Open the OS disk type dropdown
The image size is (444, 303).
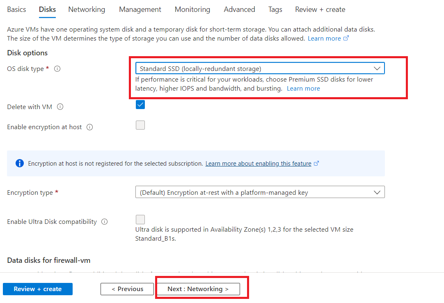[260, 68]
